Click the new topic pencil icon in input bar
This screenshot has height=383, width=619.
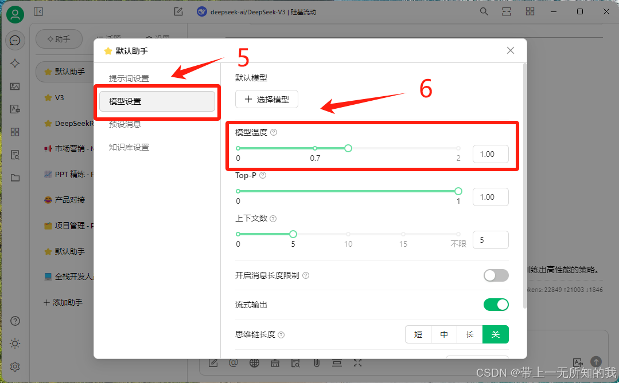pos(213,363)
